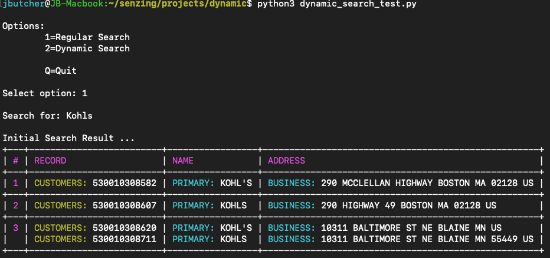Viewport: 550px width, 258px height.
Task: Click row number '1' in the results table
Action: click(x=15, y=183)
